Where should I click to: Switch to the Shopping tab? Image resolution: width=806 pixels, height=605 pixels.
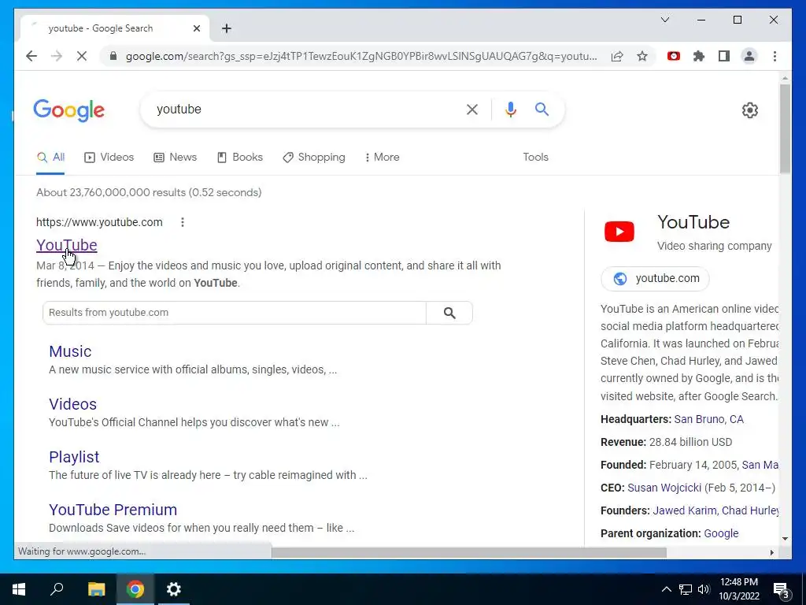click(314, 157)
